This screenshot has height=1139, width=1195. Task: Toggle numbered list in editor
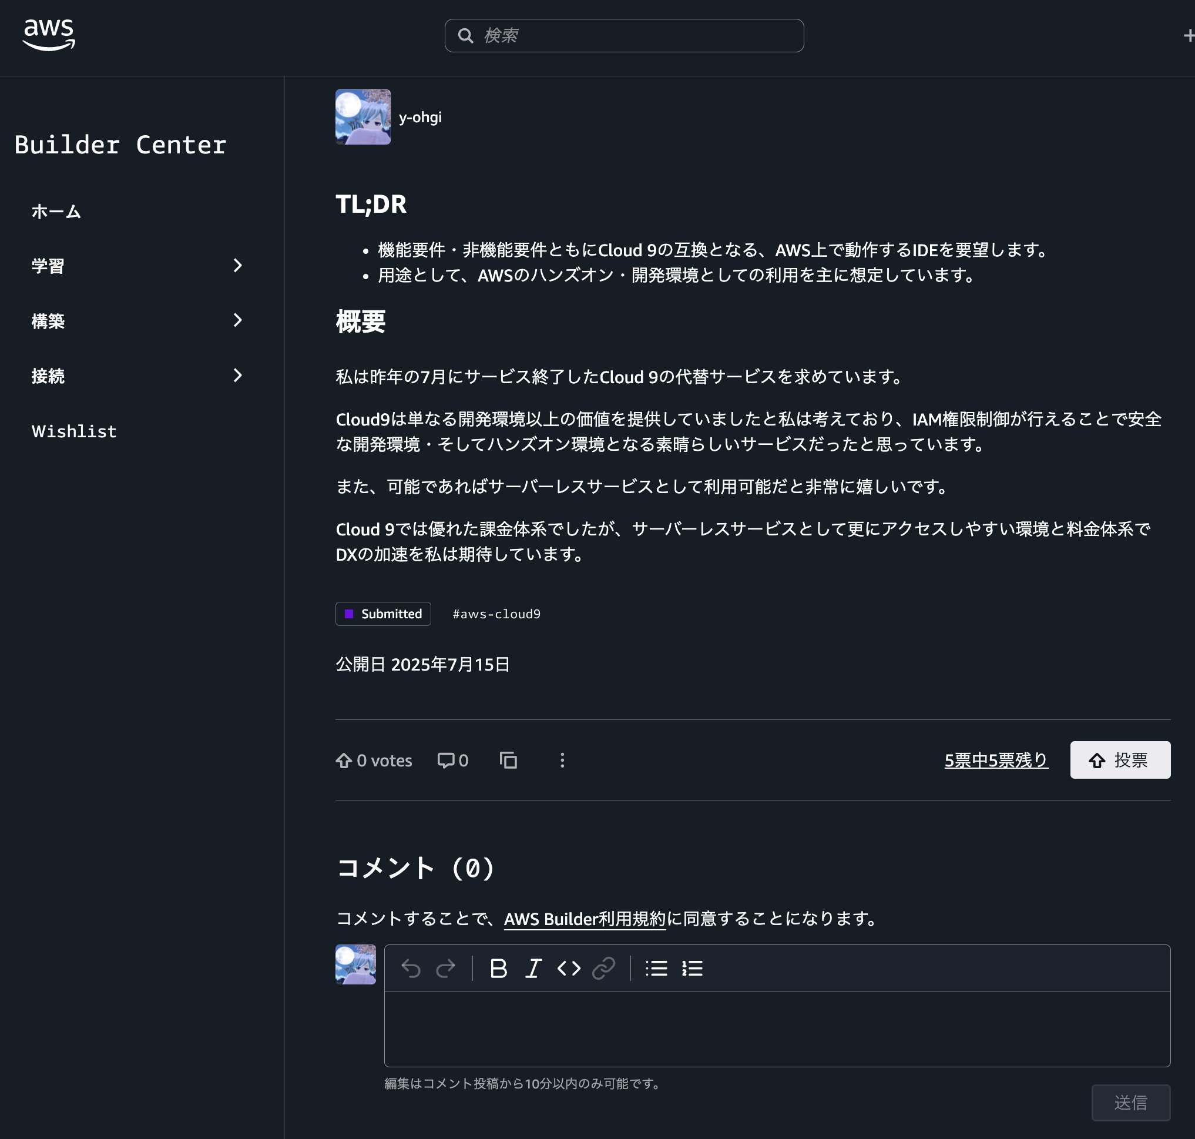[692, 969]
